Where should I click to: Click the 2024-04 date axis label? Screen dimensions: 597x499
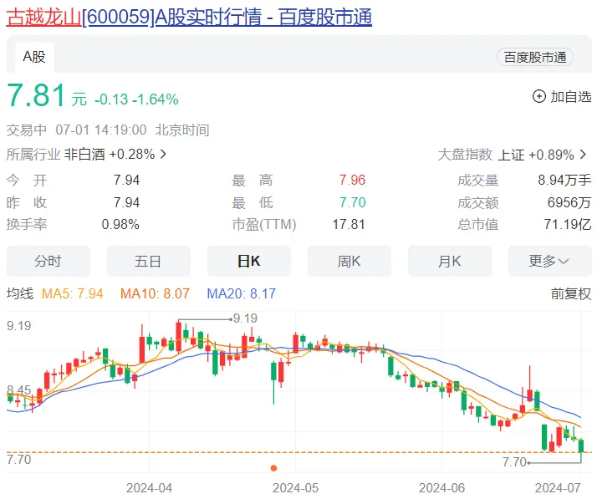click(149, 488)
